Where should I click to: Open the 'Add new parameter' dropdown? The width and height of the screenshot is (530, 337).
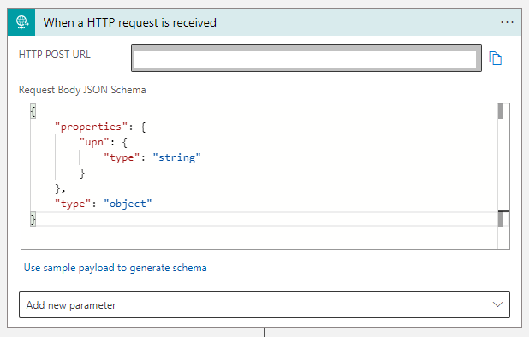(265, 304)
